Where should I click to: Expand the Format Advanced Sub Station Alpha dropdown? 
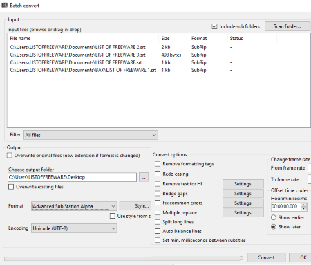(74, 206)
